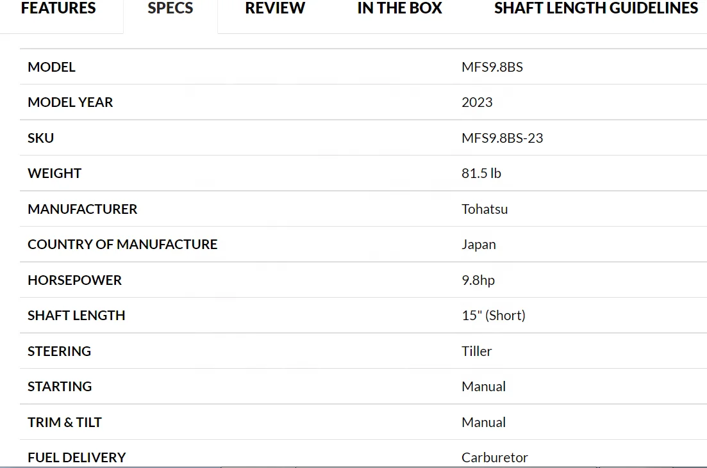Viewport: 707px width, 468px height.
Task: Click the weight value 81.5 lb
Action: [481, 173]
